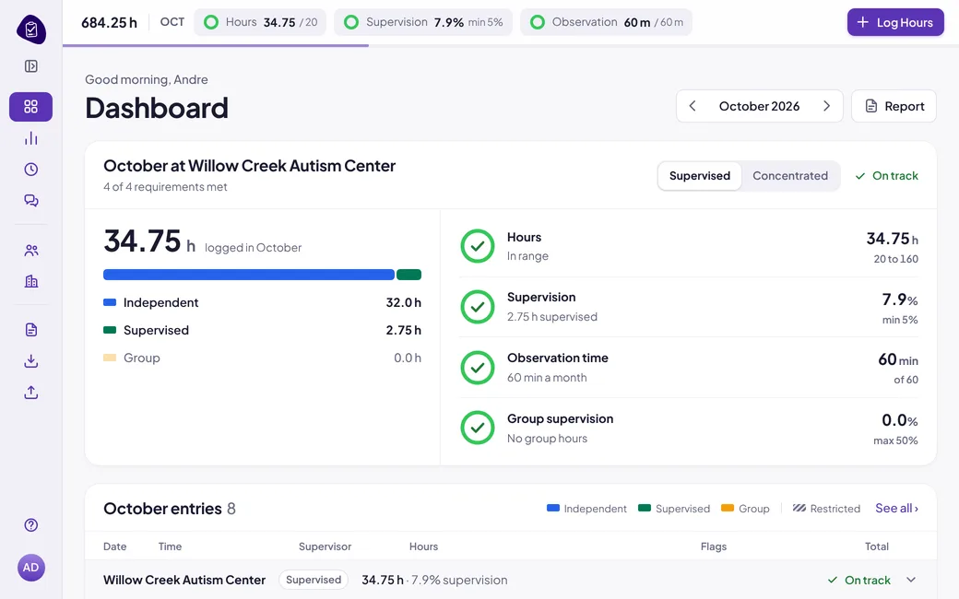Open the clock time log icon
The width and height of the screenshot is (959, 599).
click(31, 170)
